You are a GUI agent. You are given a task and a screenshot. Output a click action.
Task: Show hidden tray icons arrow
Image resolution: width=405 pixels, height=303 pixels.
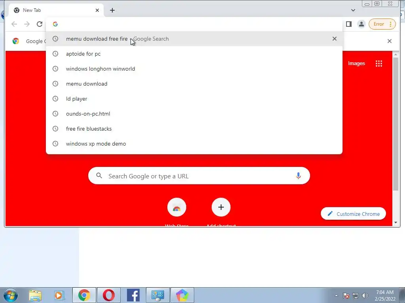point(336,296)
